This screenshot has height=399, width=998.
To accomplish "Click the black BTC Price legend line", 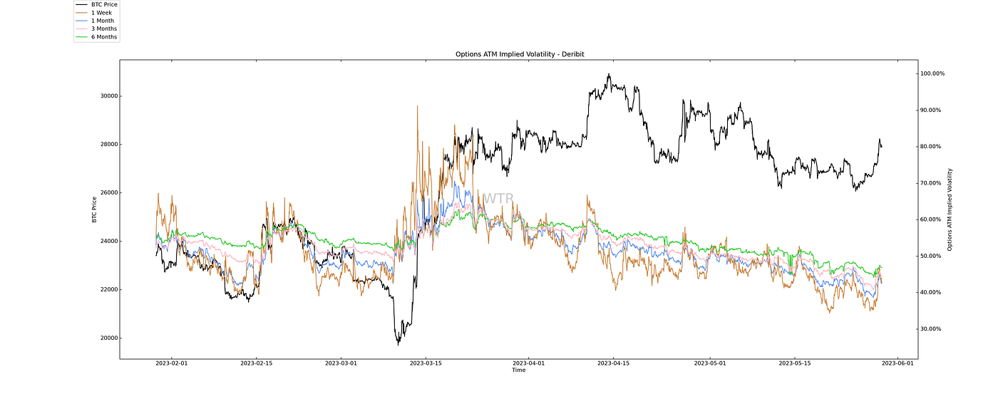I will [x=81, y=4].
